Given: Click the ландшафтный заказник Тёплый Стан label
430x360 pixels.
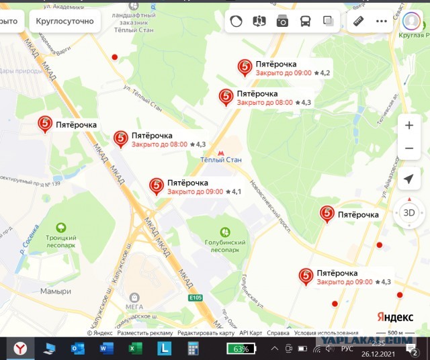Looking at the screenshot, I should pyautogui.click(x=134, y=22).
